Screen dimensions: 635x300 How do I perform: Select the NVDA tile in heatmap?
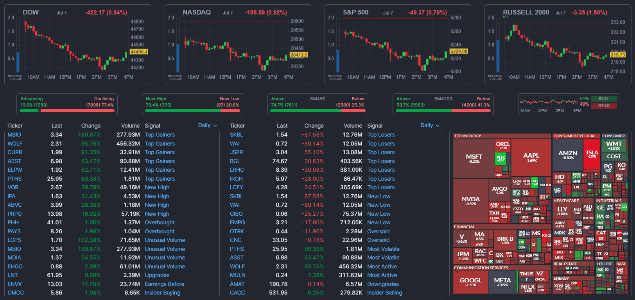coord(471,201)
